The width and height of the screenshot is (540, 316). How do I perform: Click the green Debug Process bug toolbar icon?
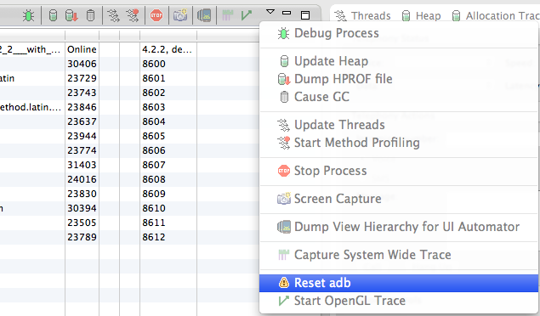tap(29, 15)
